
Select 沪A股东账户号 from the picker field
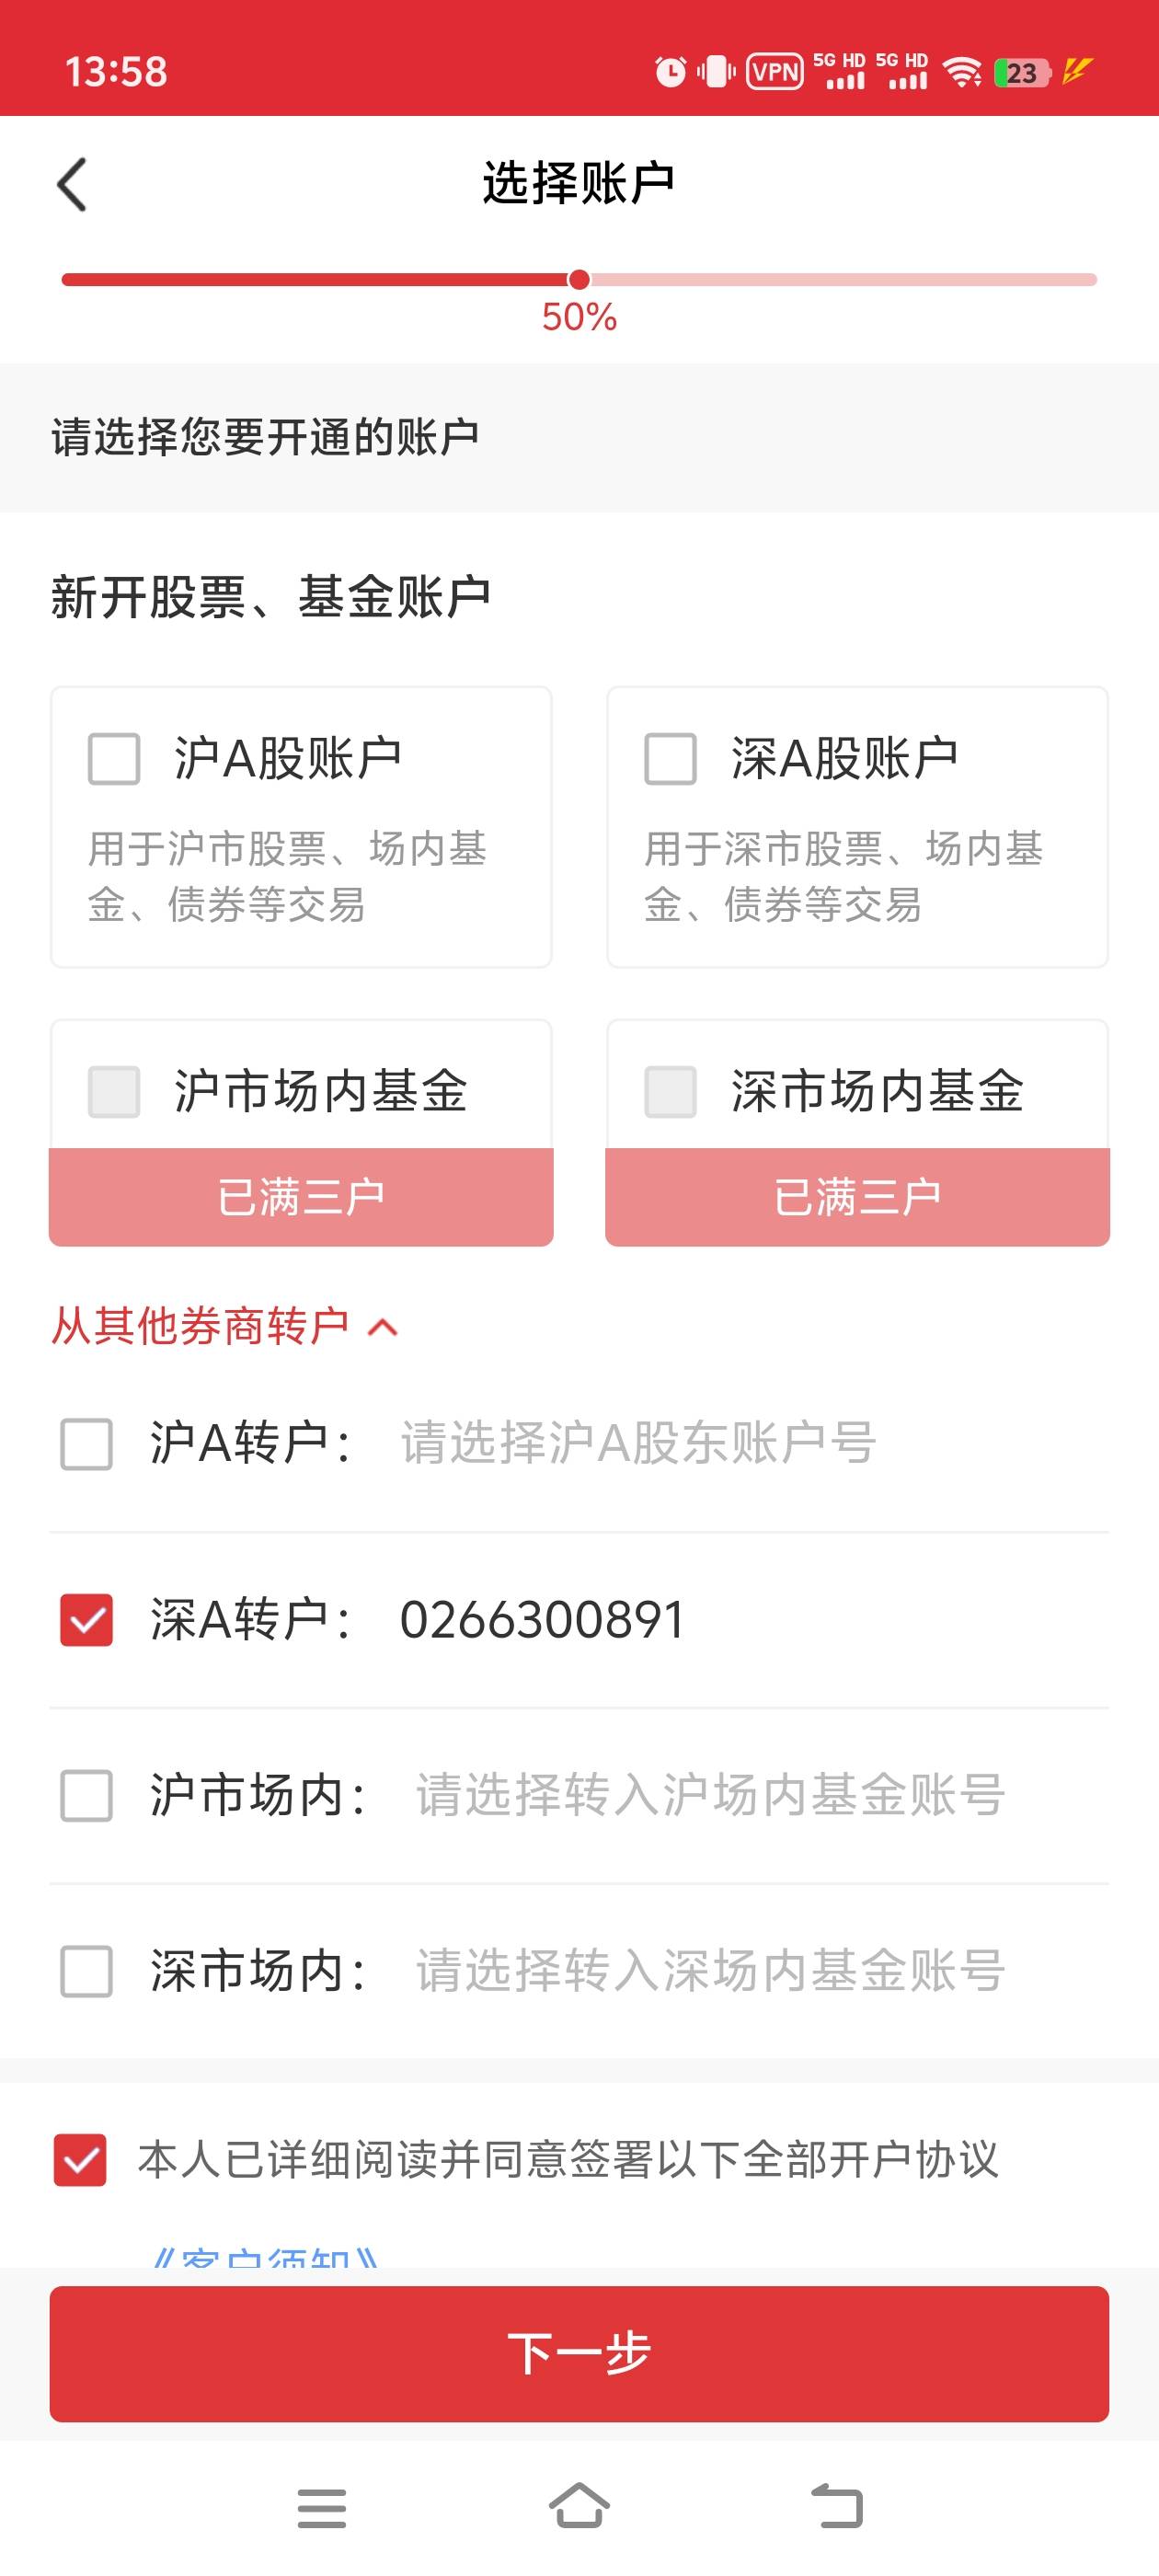pos(638,1444)
